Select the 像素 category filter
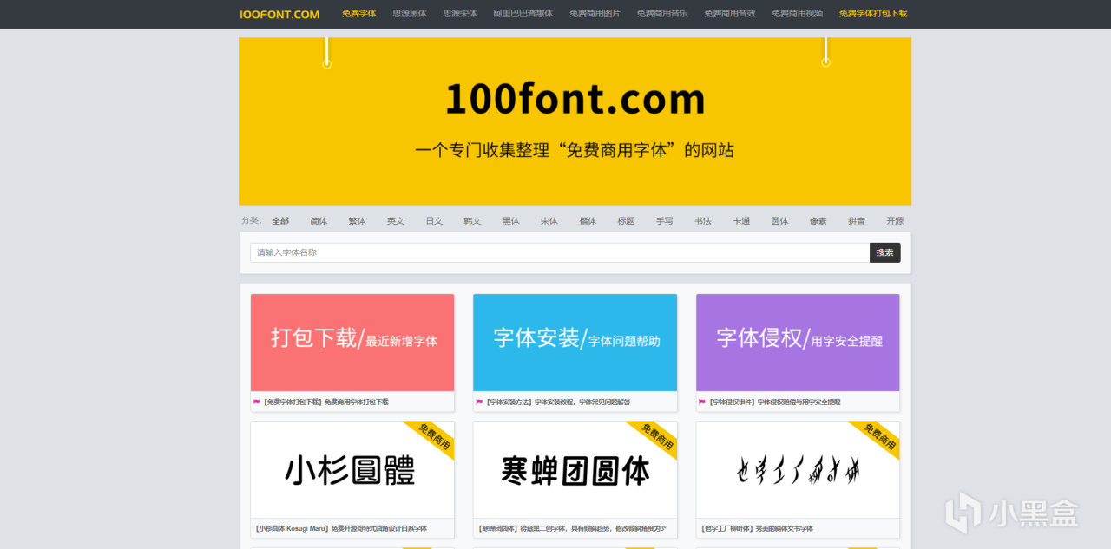1111x549 pixels. click(818, 221)
